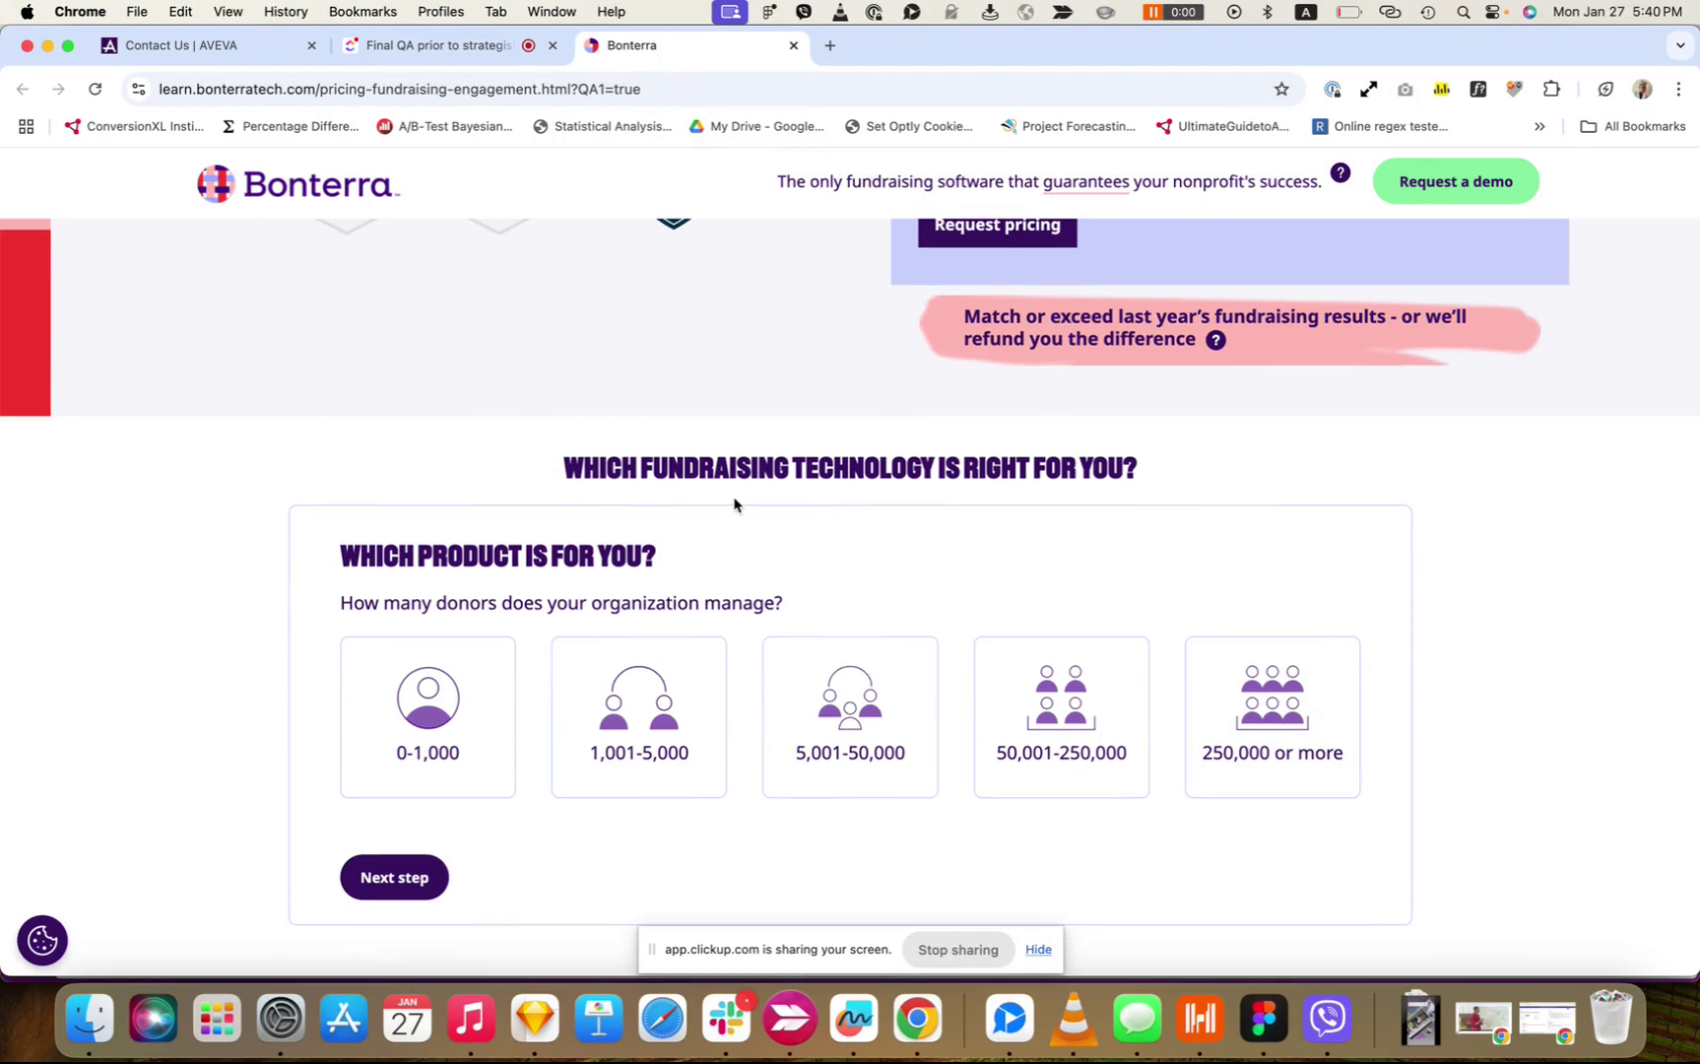1700x1064 pixels.
Task: Select the 250,000 or more donors option
Action: pyautogui.click(x=1273, y=716)
